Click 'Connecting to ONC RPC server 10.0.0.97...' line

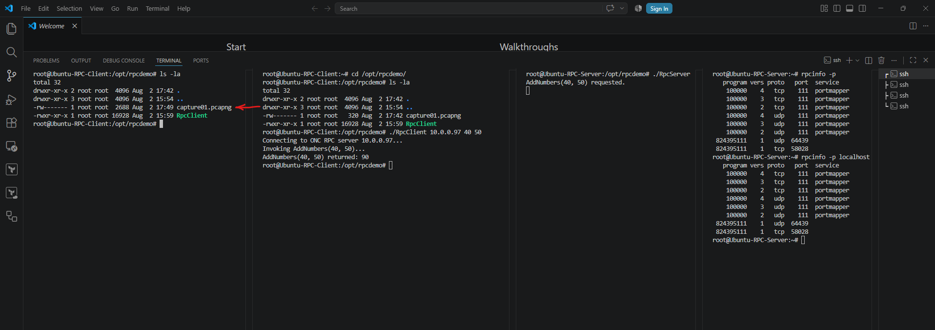[x=332, y=141]
